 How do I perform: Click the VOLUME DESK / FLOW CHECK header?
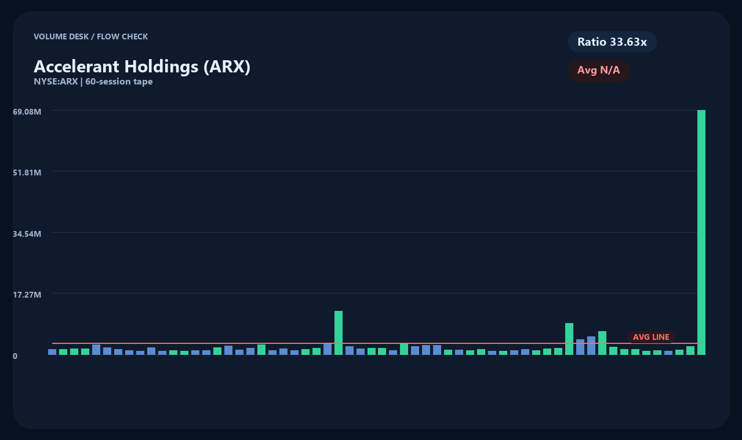pos(91,36)
